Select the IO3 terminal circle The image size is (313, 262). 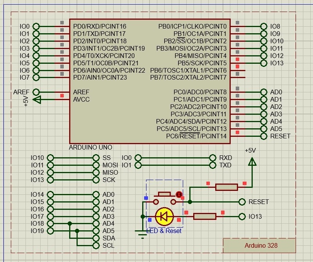pyautogui.click(x=36, y=48)
